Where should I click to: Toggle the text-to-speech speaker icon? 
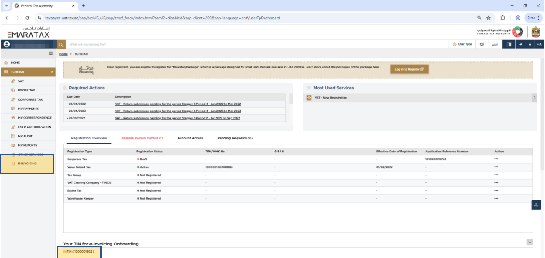[x=482, y=44]
